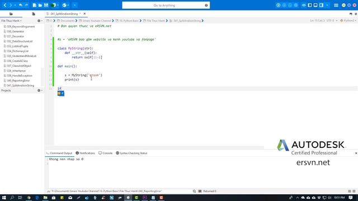Open 034_DictionaryList in the file list
Screen dimensions: 358x201
coord(16,51)
